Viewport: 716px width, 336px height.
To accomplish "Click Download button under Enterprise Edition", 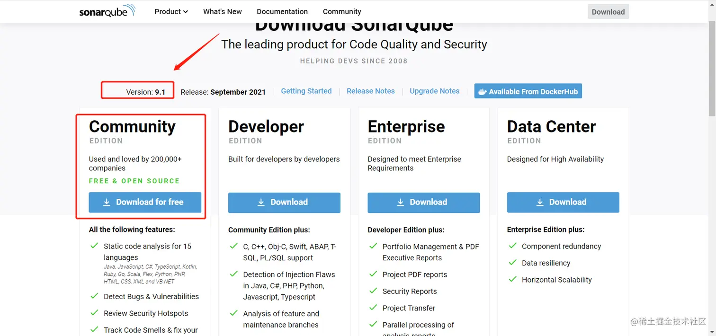I will (x=424, y=202).
